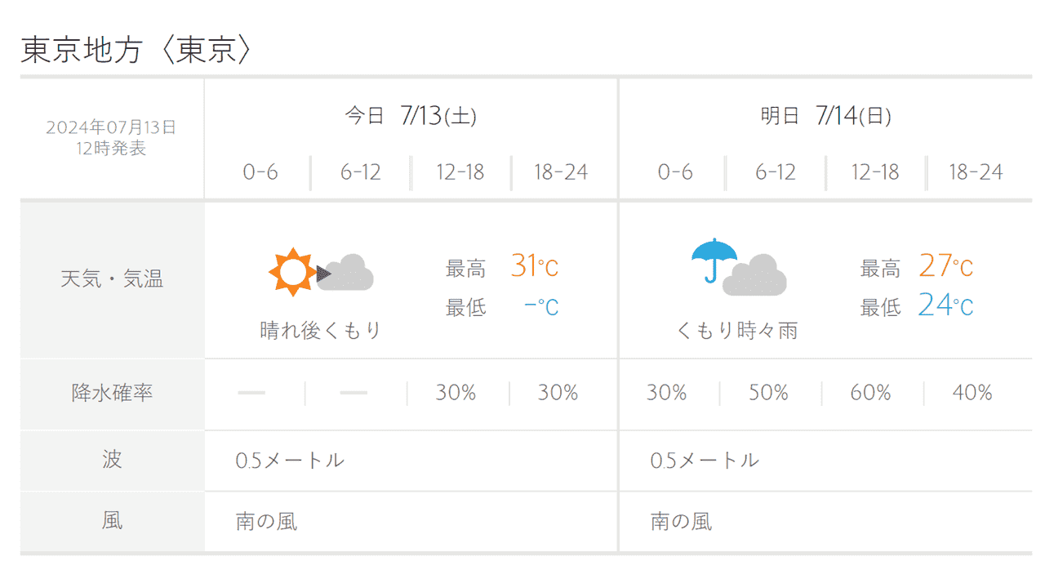Click tomorrow's 60% precipitation probability

pos(870,393)
